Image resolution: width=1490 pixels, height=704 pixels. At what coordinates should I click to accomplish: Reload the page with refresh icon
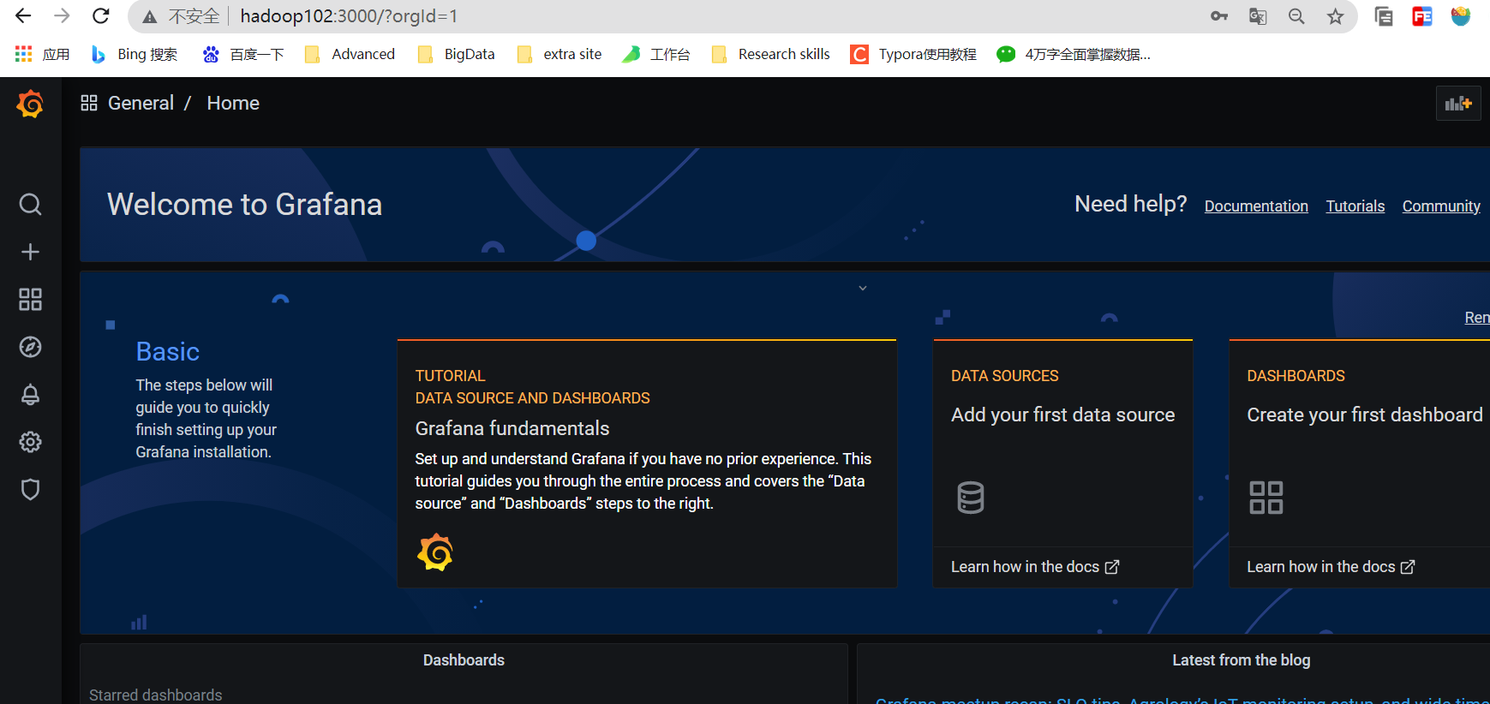101,16
